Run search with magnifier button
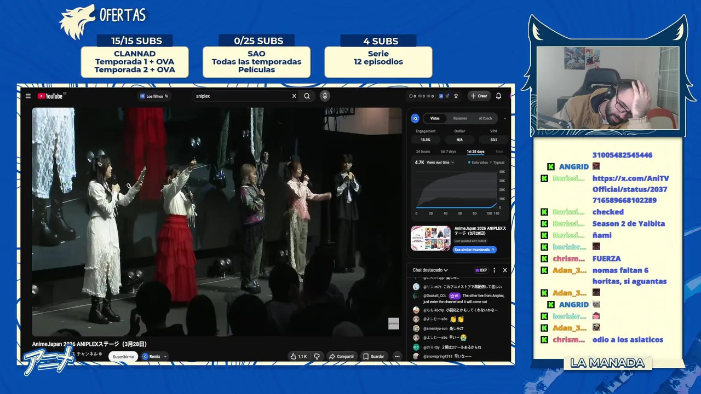 click(x=307, y=96)
